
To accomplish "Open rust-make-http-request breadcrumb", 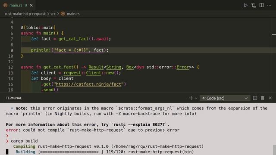I will click(x=25, y=14).
